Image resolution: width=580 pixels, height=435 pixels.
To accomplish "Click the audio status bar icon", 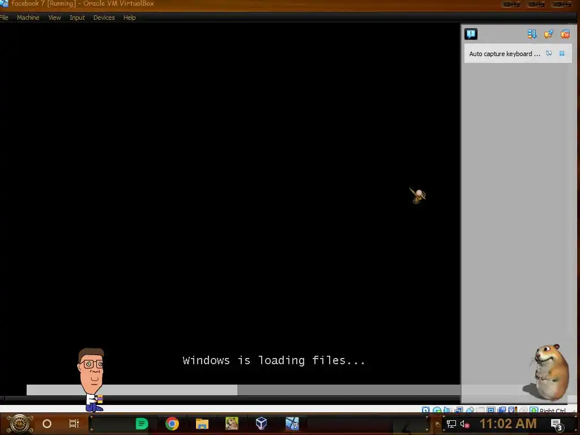I will point(447,410).
